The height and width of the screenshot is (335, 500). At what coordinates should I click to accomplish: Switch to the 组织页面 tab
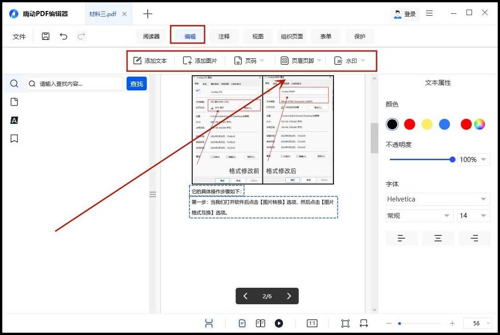point(292,36)
